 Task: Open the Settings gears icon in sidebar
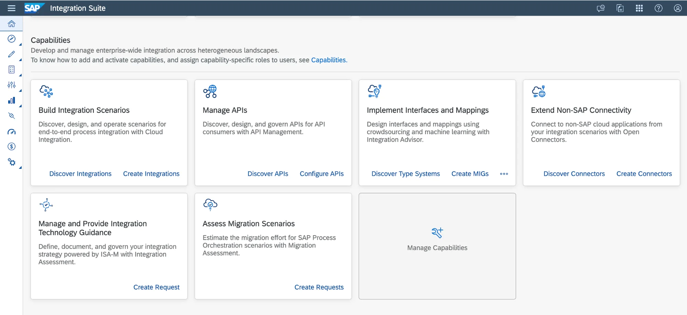tap(11, 162)
